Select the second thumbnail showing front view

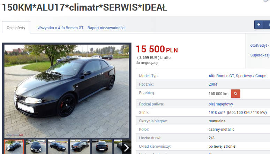36,147
